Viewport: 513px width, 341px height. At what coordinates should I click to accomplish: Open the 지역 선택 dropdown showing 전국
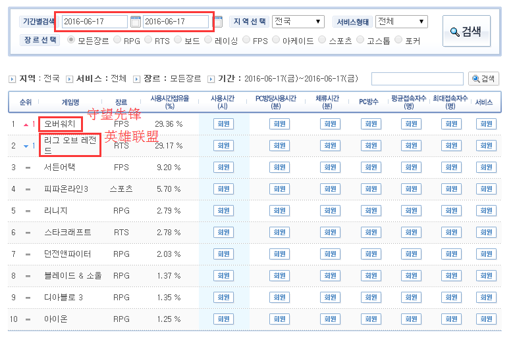298,22
